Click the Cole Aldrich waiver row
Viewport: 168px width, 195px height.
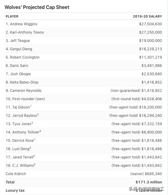point(84,174)
